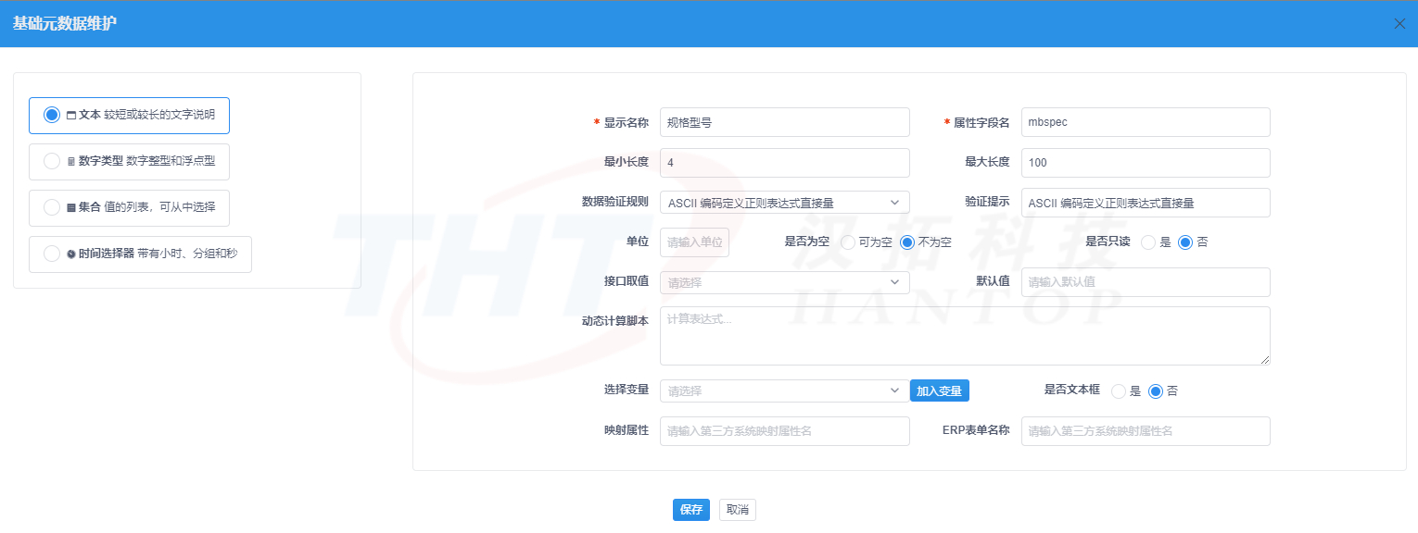Select the 集合 radio button
Screen dimensions: 1418x533
pos(52,207)
